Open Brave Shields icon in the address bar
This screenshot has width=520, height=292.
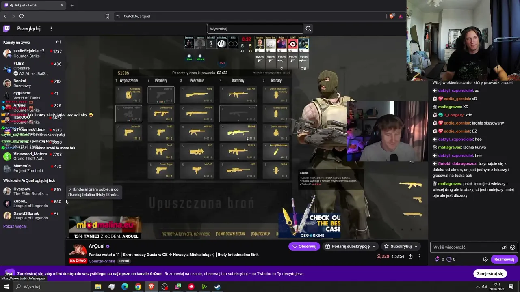[392, 16]
